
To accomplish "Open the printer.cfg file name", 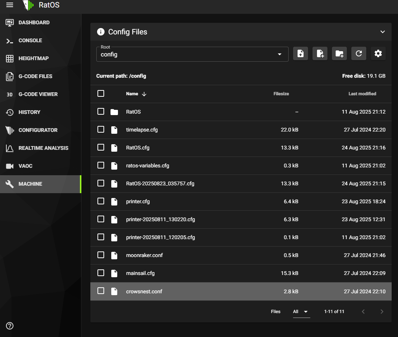I will (x=138, y=201).
